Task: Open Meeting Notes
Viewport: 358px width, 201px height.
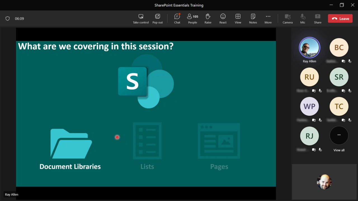Action: coord(253,18)
